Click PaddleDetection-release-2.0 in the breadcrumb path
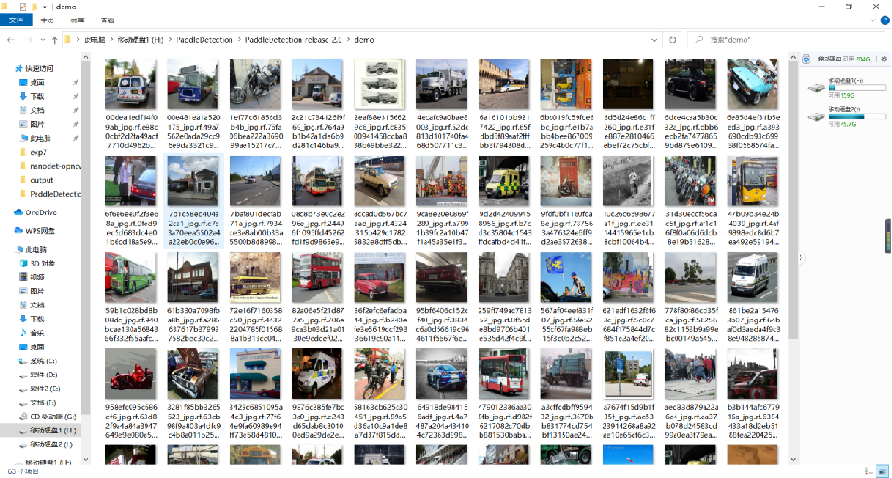Viewport: 892px width, 478px height. click(294, 40)
